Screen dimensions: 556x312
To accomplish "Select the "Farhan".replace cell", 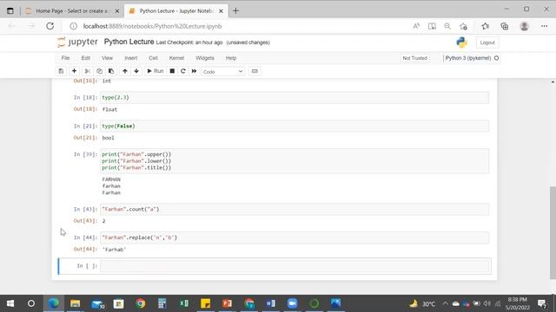I will coord(295,237).
